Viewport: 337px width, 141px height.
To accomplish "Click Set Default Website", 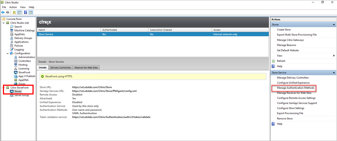I will pyautogui.click(x=288, y=51).
